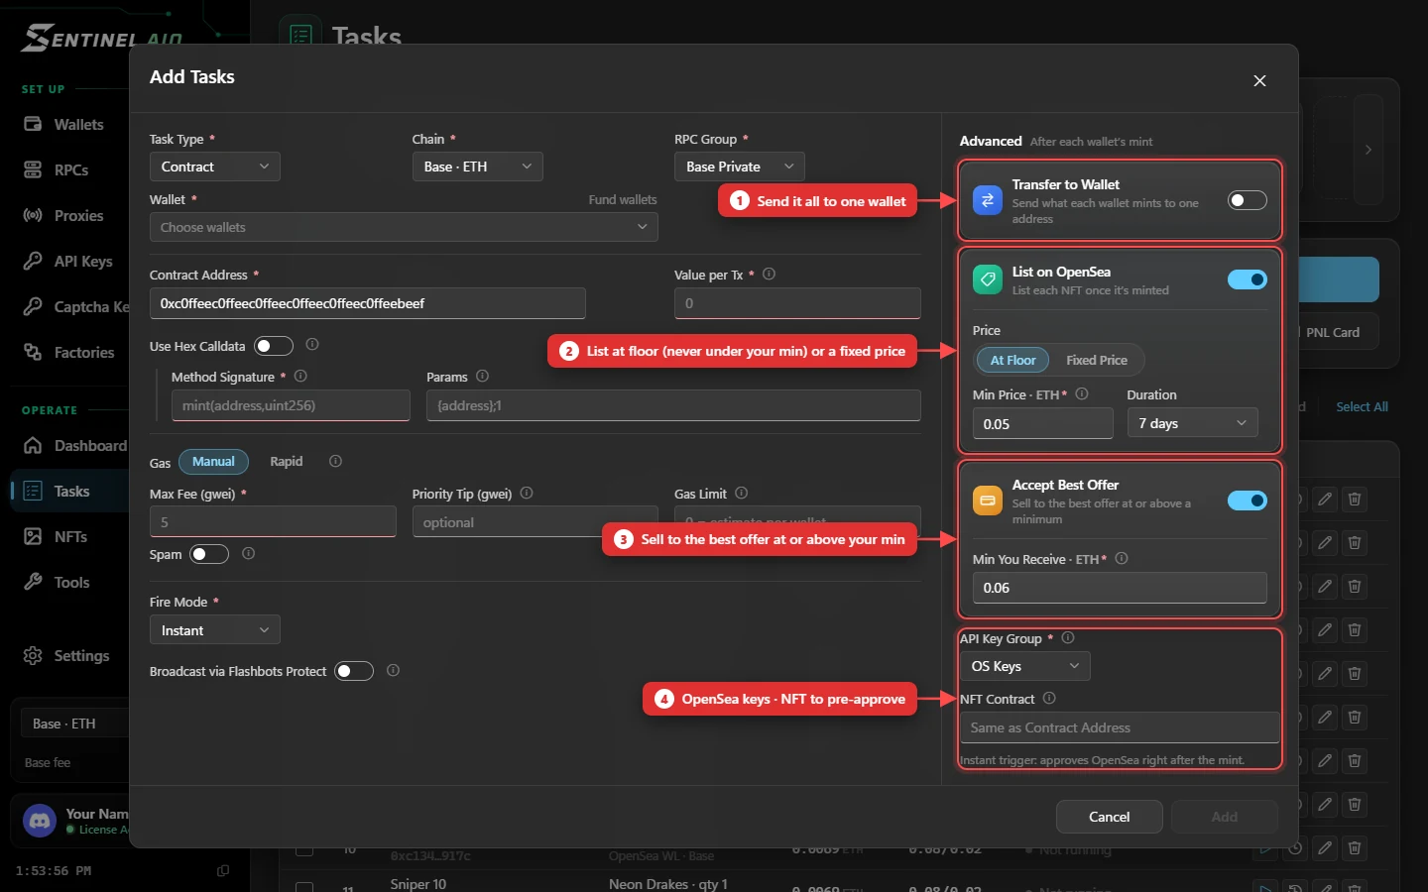Click the Dashboard home icon
Screen dimensions: 1428x892
[x=33, y=446]
